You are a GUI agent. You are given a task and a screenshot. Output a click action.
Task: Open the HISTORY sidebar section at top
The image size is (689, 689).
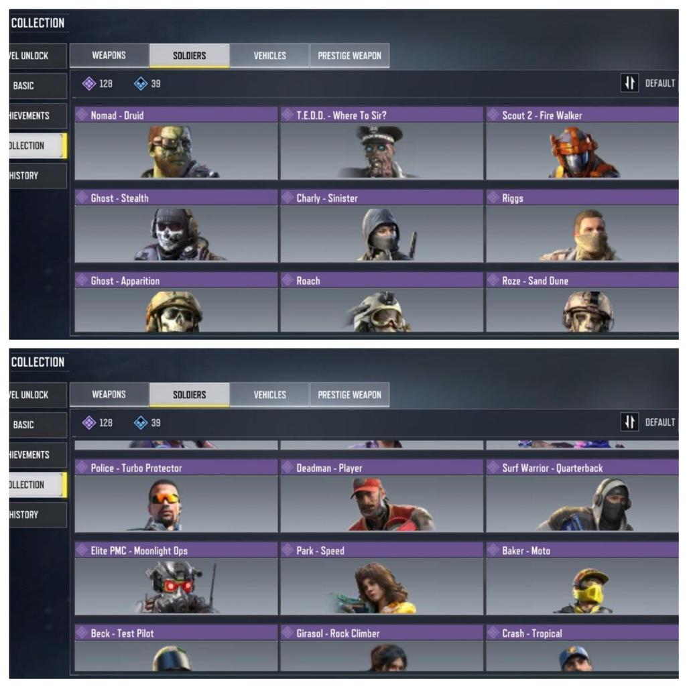click(x=38, y=176)
